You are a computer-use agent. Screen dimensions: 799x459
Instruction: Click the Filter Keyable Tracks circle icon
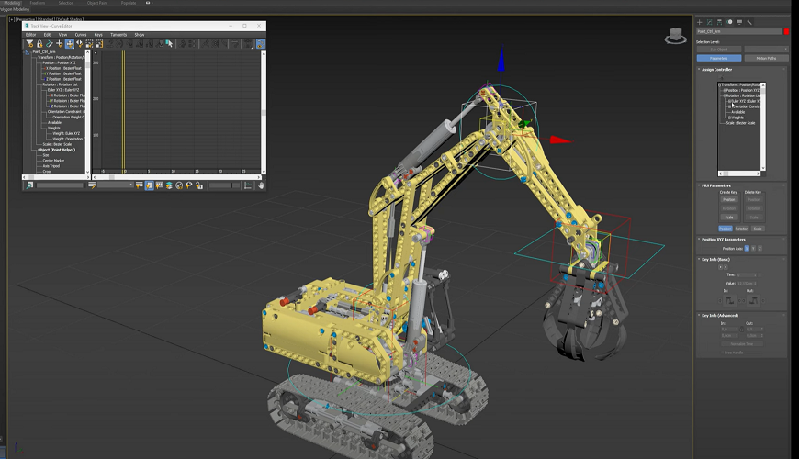(x=179, y=185)
